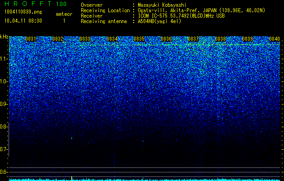
Task: Click the Ovserver field label
Action: click(92, 5)
